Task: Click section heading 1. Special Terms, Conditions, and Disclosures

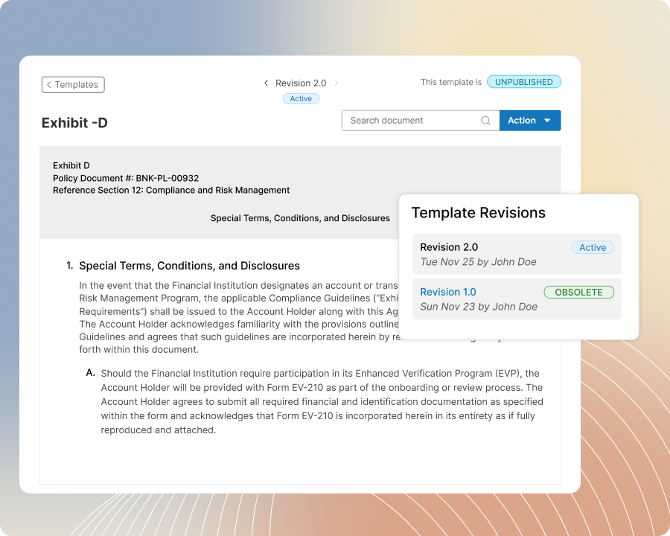Action: (x=183, y=266)
